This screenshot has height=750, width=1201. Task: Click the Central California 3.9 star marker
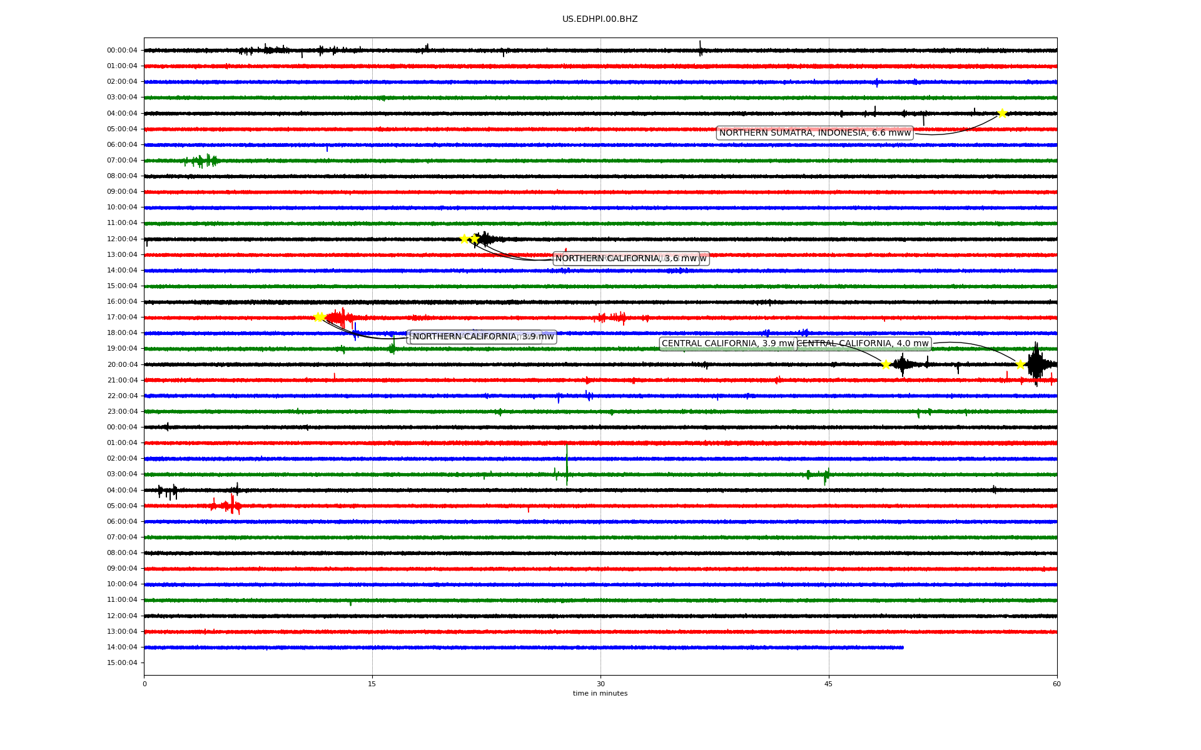[886, 364]
